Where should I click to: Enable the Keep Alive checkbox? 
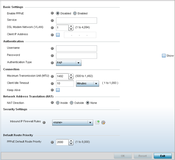(x=58, y=90)
